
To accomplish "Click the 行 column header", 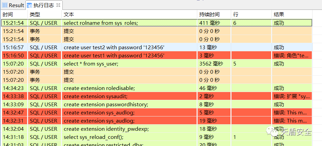I will [236, 15].
